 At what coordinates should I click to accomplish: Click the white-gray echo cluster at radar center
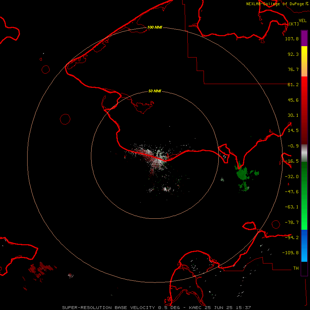click(156, 158)
